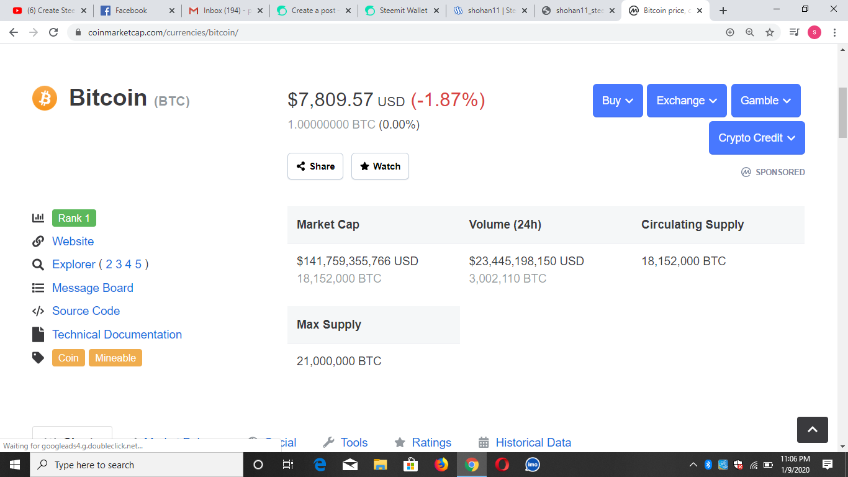Expand the Buy dropdown

(618, 101)
